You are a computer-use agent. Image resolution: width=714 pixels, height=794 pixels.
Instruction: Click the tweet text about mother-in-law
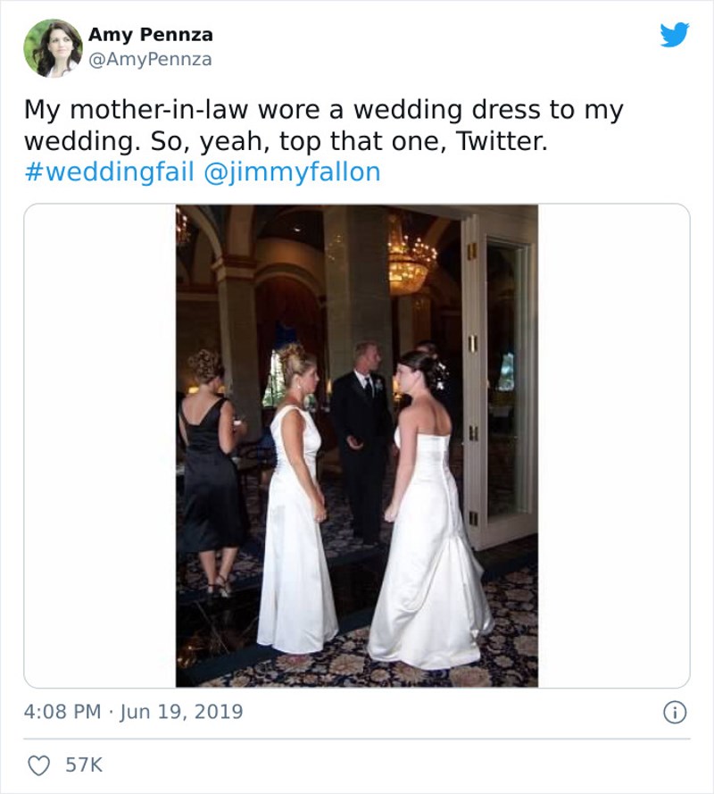321,125
